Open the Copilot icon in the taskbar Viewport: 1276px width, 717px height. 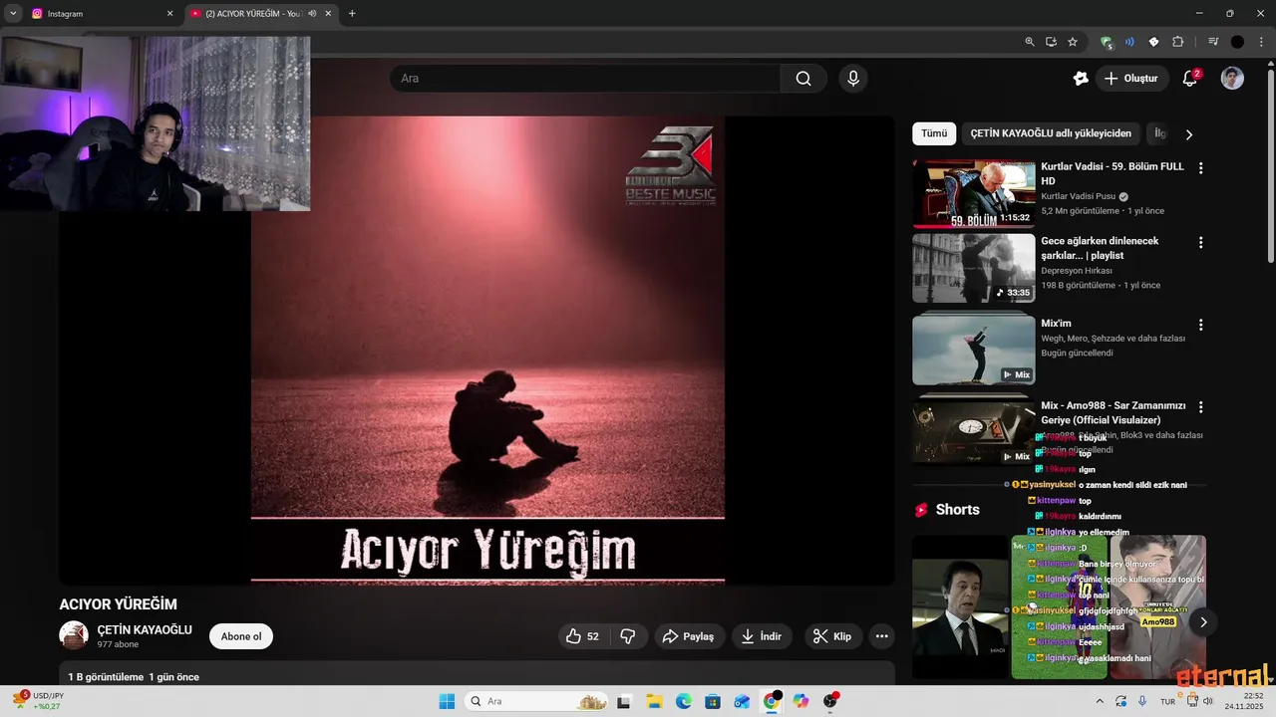[800, 701]
